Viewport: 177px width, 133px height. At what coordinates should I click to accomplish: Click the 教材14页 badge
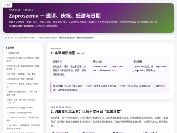(x=81, y=54)
